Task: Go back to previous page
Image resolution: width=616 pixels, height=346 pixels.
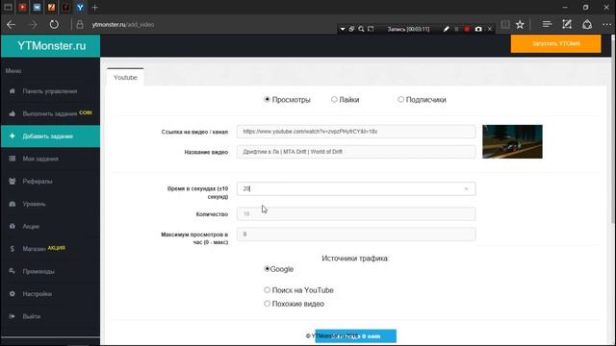Action: coord(11,24)
